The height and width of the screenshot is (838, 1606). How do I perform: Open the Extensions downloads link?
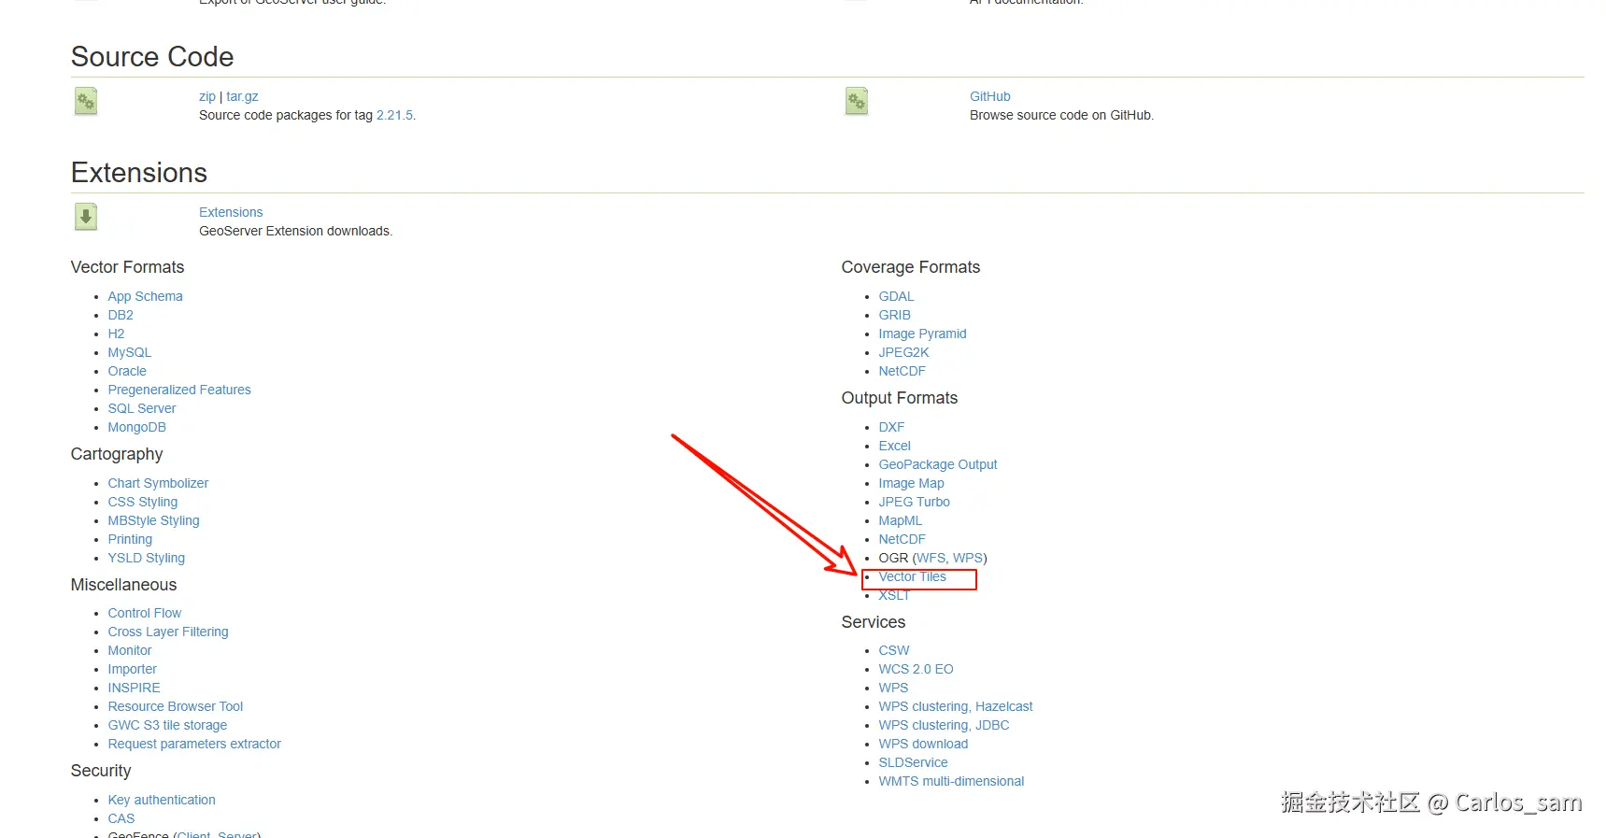(x=231, y=212)
